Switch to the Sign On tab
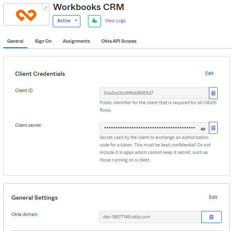The height and width of the screenshot is (231, 232). [43, 41]
